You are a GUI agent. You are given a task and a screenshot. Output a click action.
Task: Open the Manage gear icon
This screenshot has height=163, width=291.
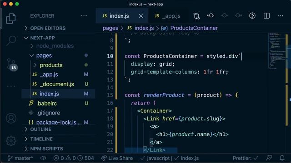[x=11, y=141]
